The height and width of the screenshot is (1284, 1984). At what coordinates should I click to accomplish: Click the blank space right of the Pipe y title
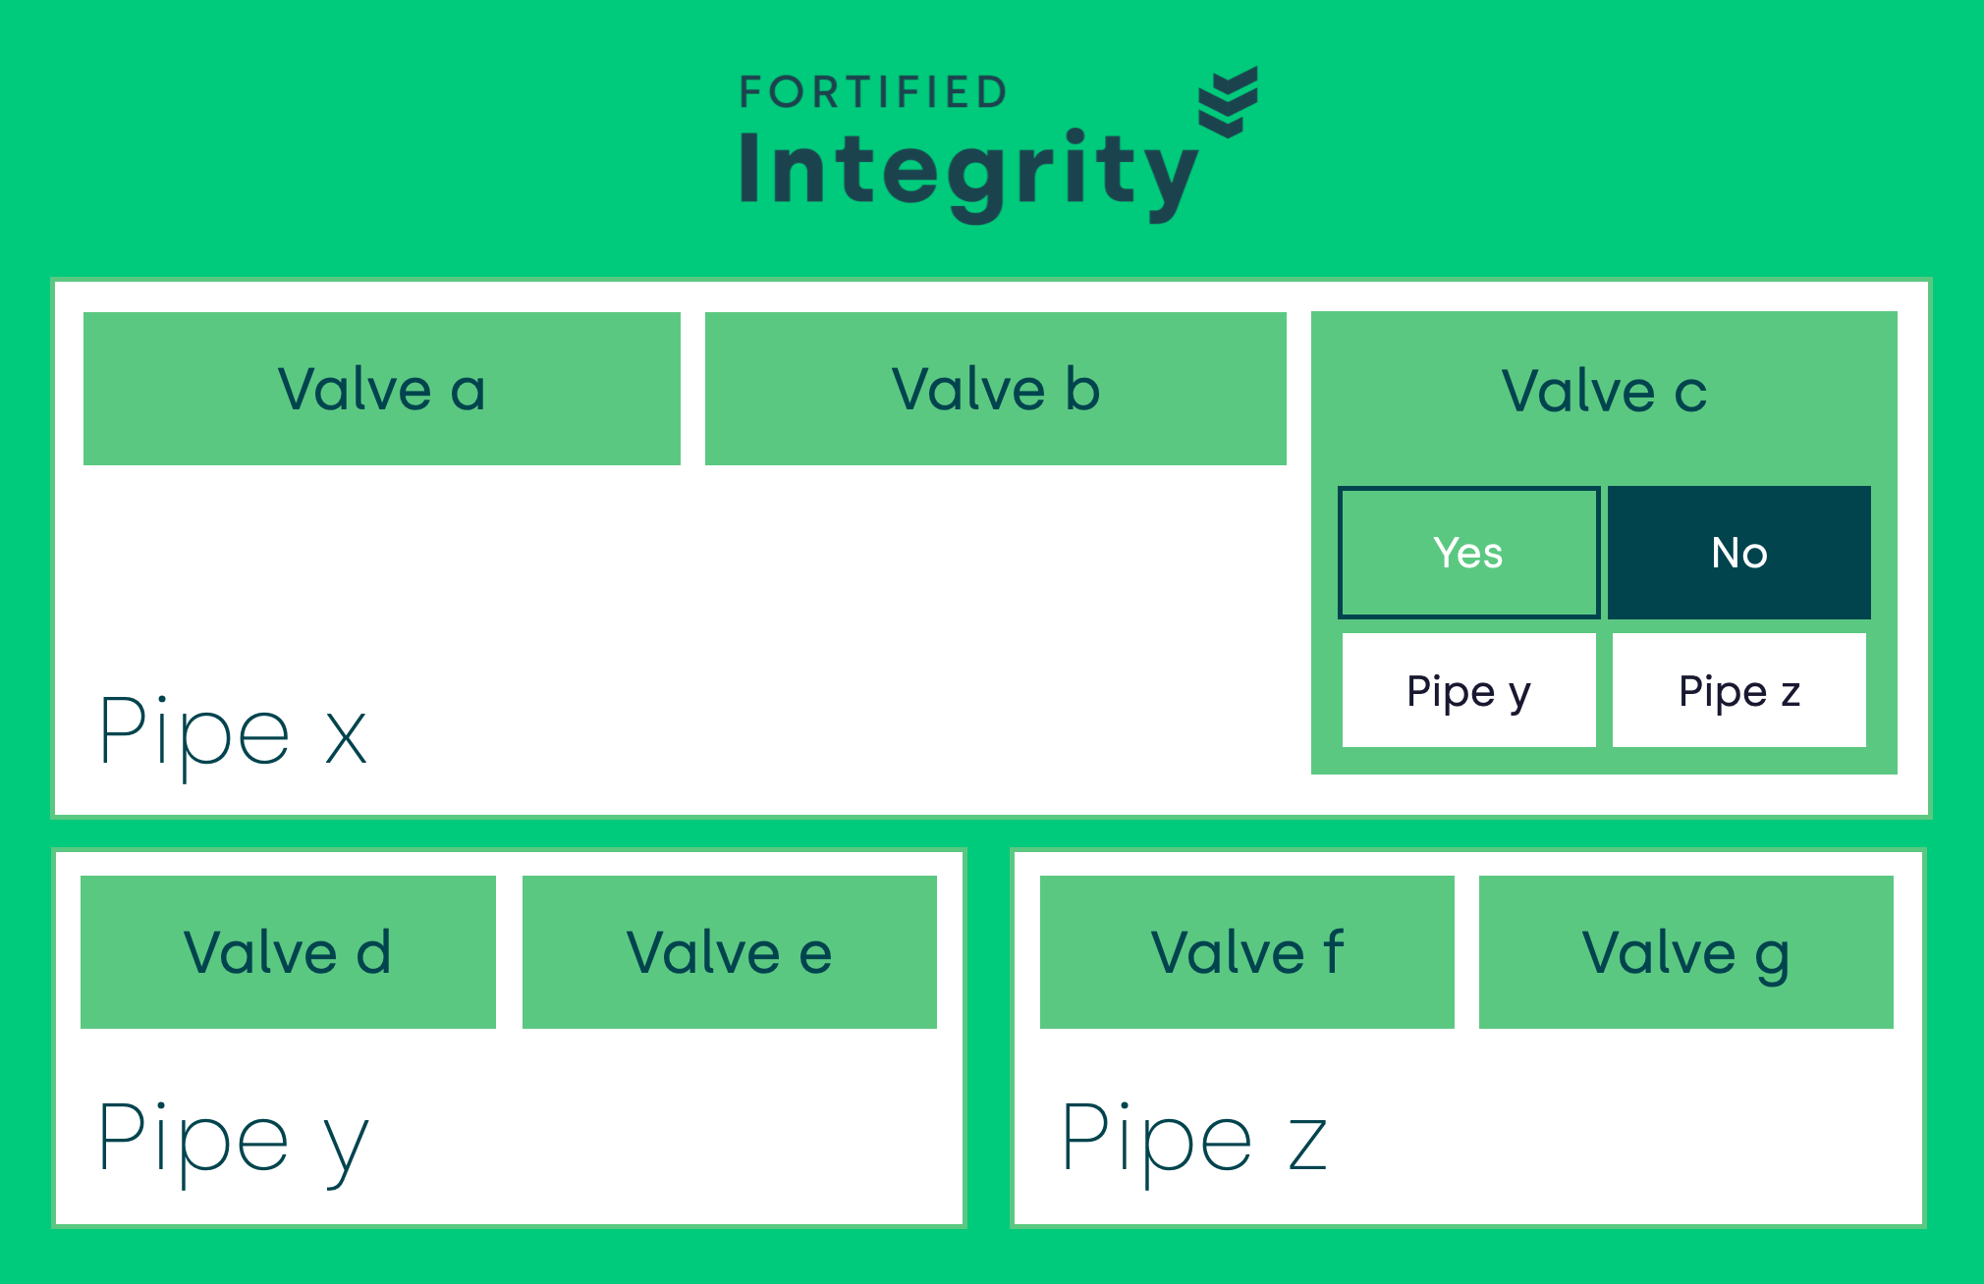click(668, 1139)
